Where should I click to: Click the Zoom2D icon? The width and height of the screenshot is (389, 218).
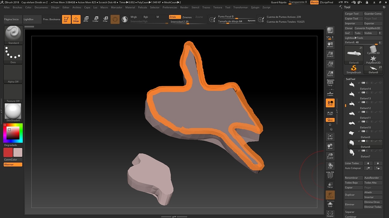(x=330, y=54)
